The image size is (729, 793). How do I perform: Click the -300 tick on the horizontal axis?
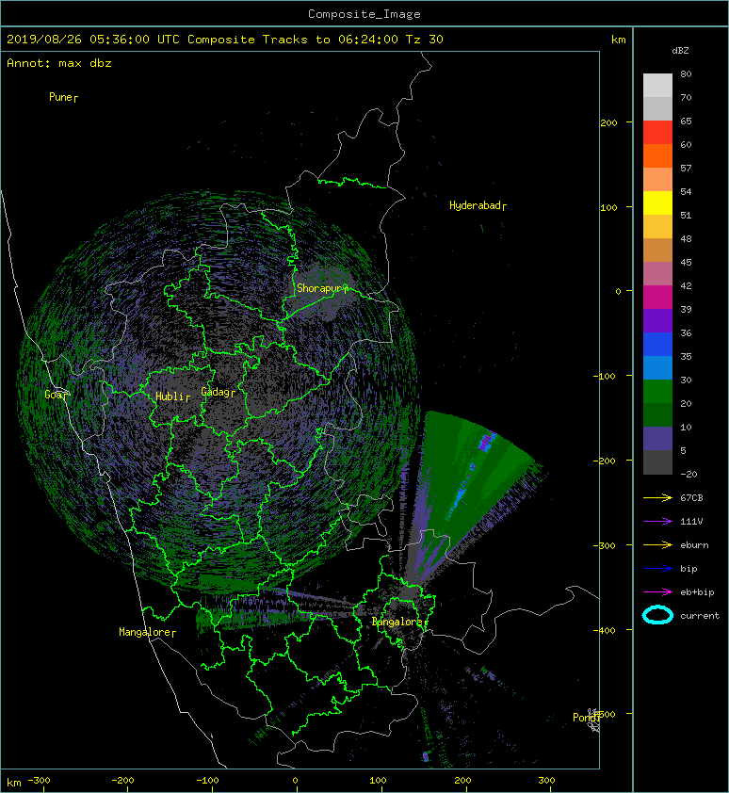click(x=39, y=781)
